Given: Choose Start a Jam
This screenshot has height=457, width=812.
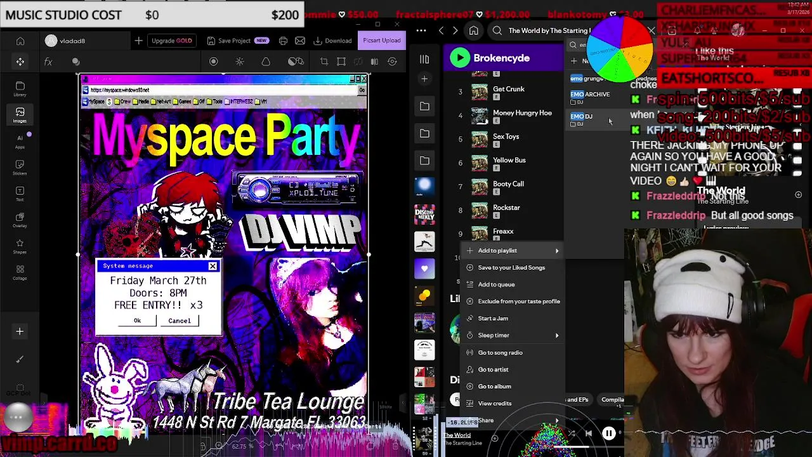Looking at the screenshot, I should pyautogui.click(x=514, y=318).
